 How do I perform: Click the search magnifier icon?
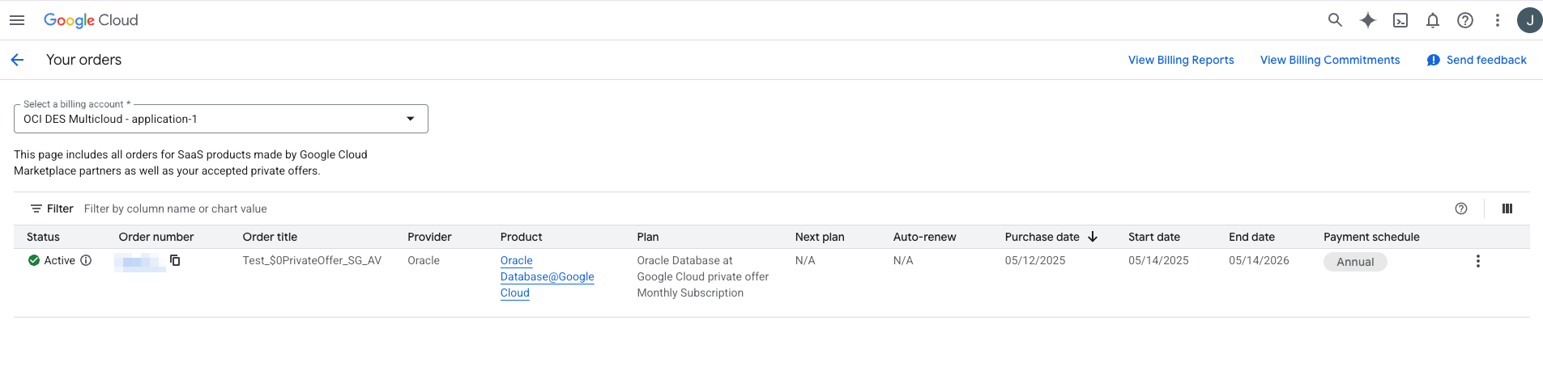coord(1335,20)
